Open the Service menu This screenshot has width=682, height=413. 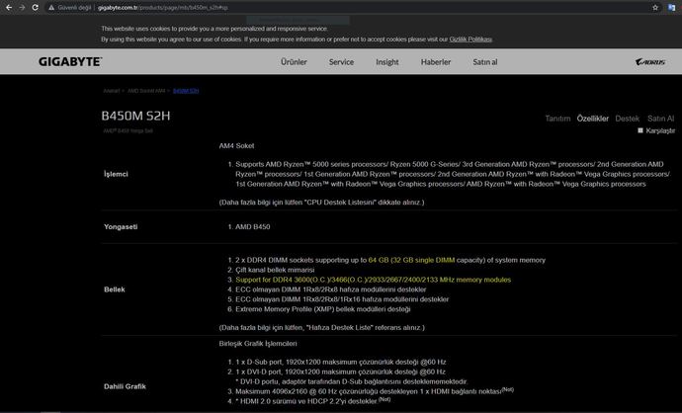[x=341, y=61]
